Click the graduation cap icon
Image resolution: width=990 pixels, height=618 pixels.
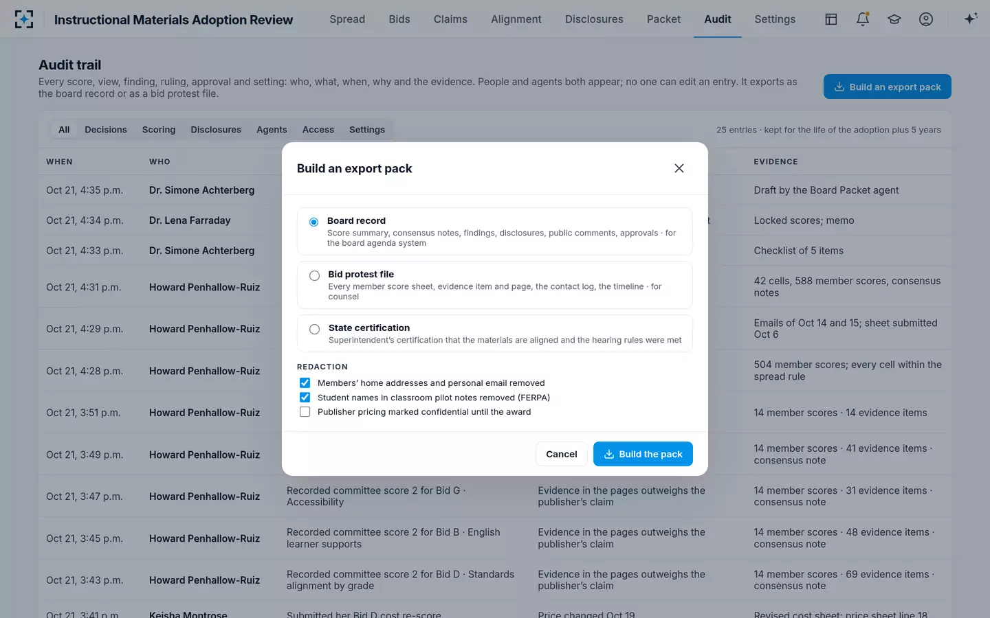pyautogui.click(x=894, y=19)
